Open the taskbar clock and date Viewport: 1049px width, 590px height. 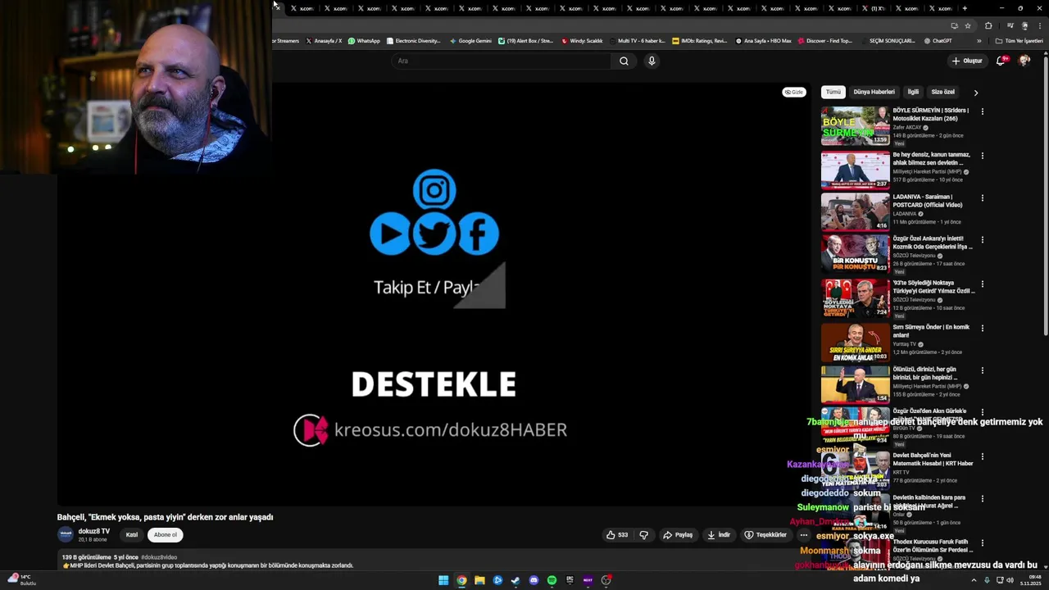[x=1031, y=580]
